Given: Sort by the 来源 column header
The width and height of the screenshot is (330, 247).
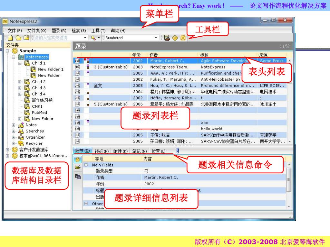Looking at the screenshot, I should tap(272, 55).
